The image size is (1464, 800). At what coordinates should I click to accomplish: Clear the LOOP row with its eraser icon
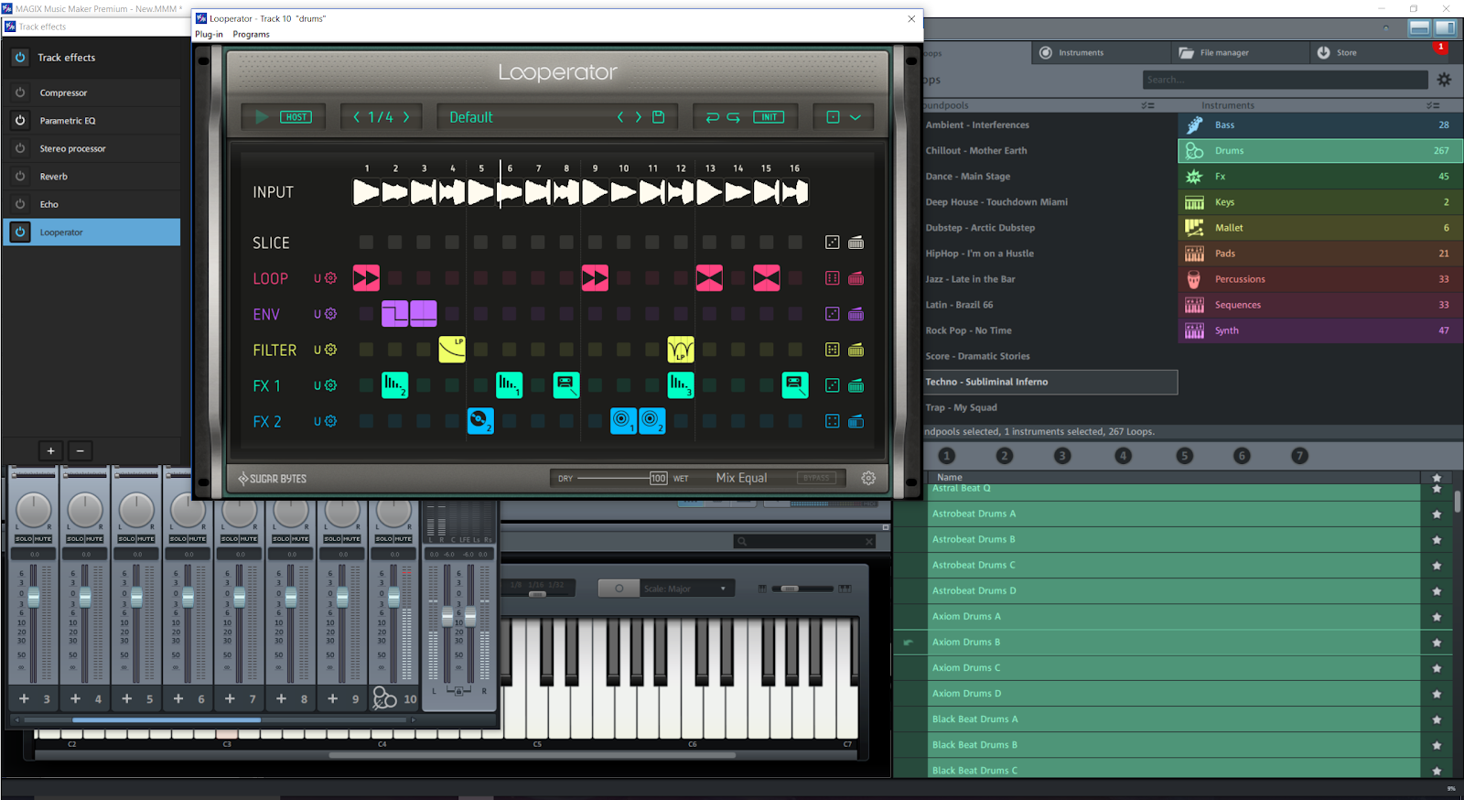[x=856, y=278]
